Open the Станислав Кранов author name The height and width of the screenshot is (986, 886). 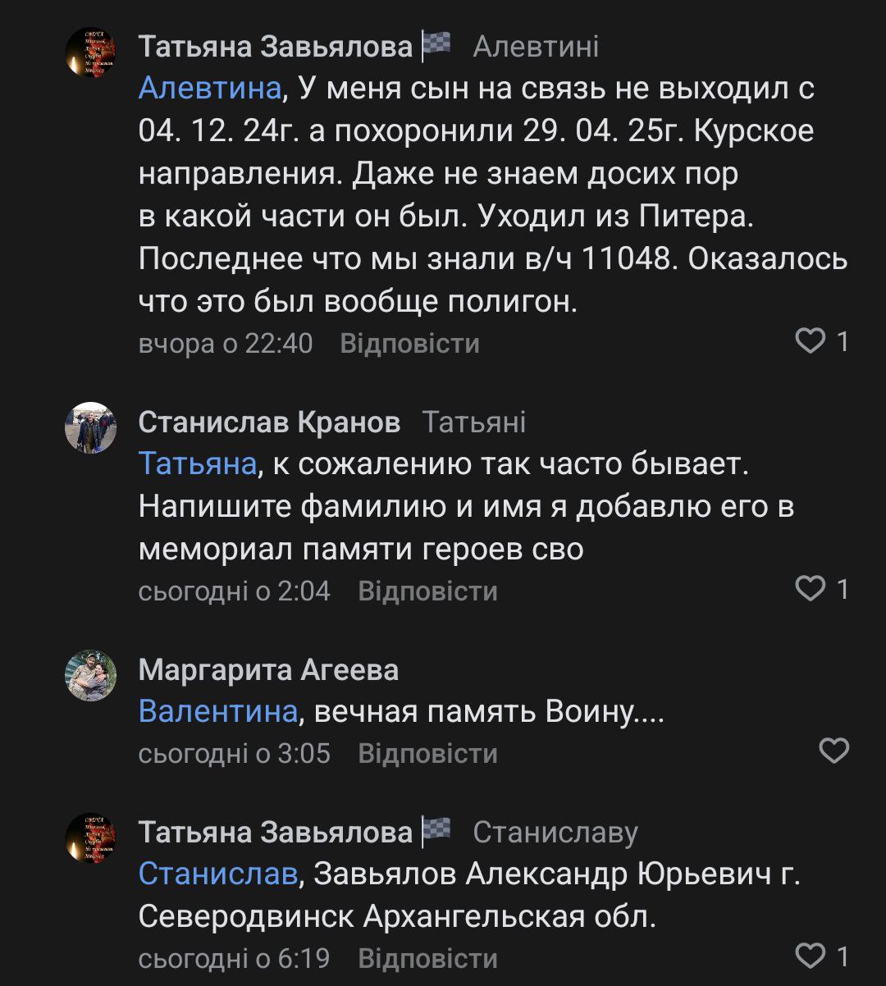click(269, 422)
